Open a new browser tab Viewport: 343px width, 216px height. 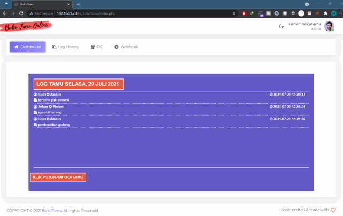click(78, 4)
